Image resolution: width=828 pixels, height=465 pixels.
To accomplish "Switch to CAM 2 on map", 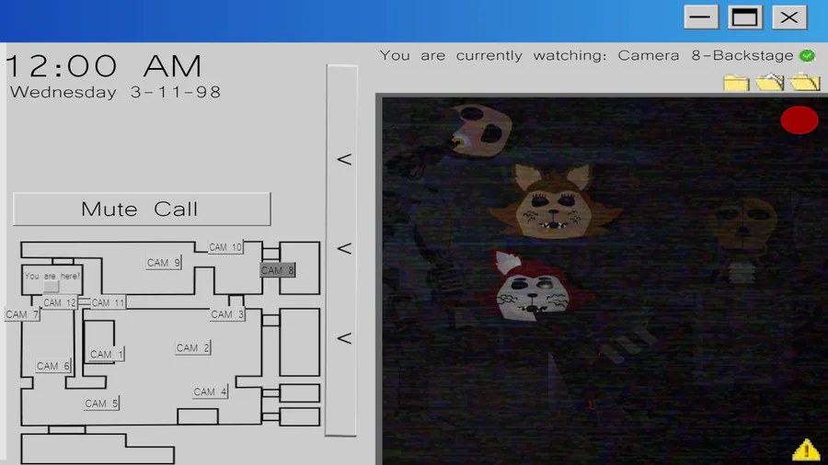I will click(193, 348).
